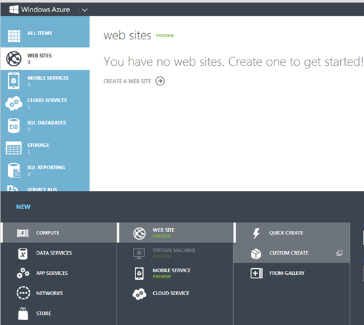Click the Data Services database icon
Viewport: 364px width, 325px height.
click(x=23, y=253)
